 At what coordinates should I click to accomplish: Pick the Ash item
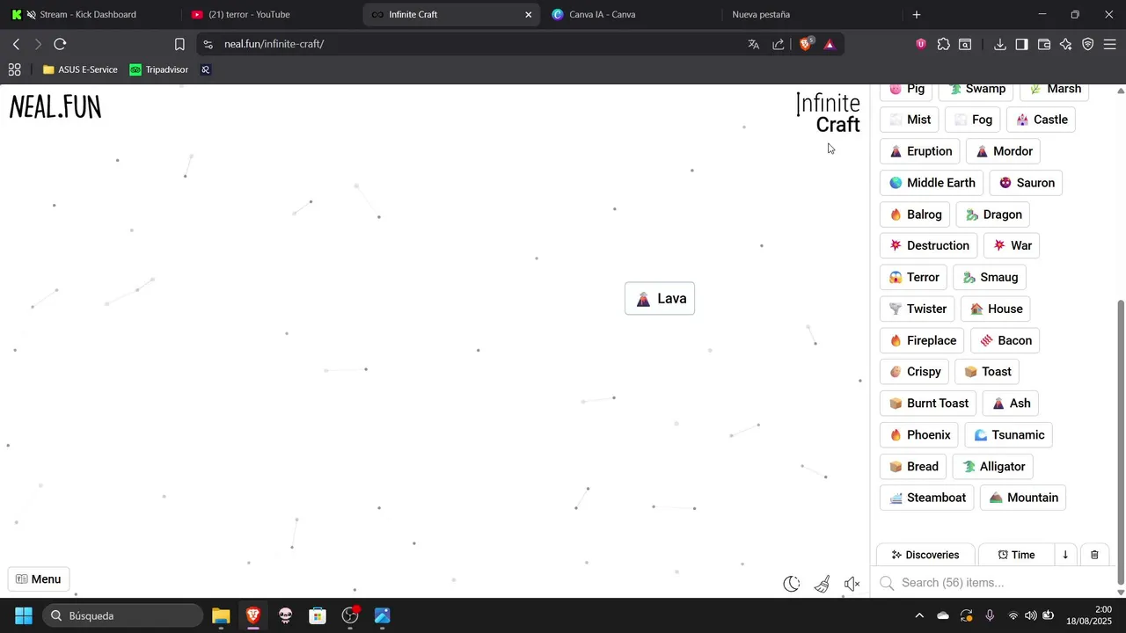point(1012,404)
